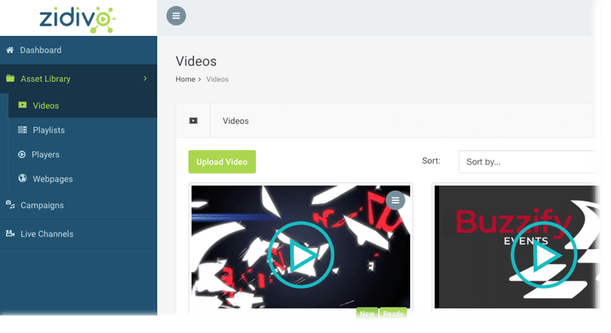Click the Home breadcrumb link
This screenshot has width=611, height=333.
click(186, 79)
